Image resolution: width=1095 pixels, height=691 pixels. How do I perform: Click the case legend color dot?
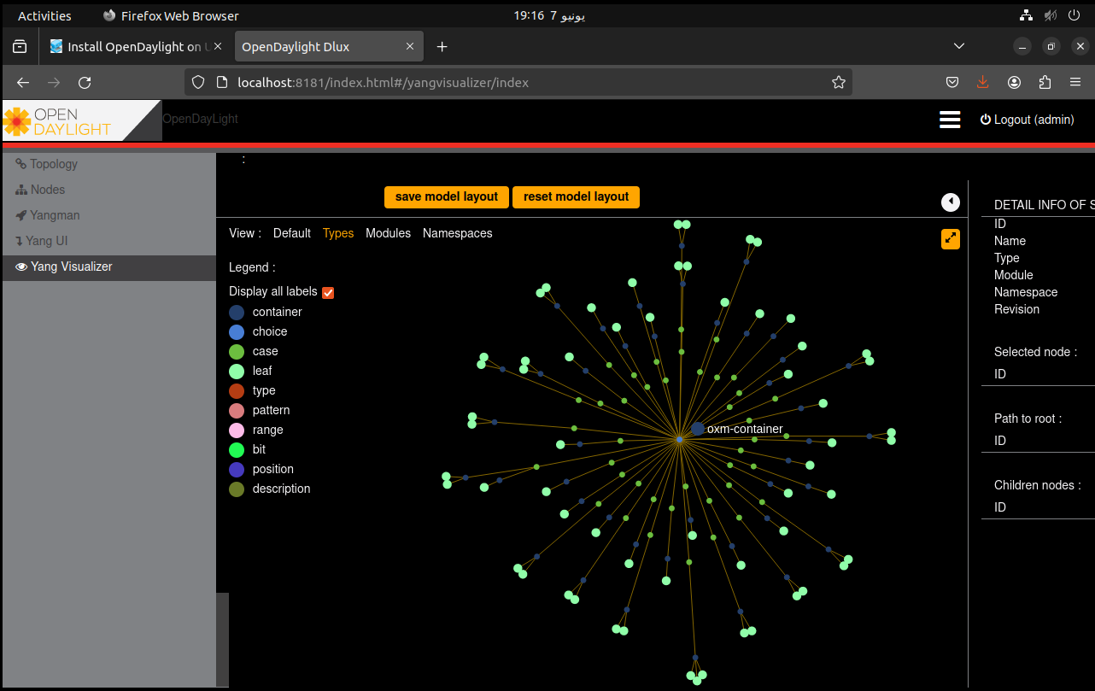coord(237,352)
